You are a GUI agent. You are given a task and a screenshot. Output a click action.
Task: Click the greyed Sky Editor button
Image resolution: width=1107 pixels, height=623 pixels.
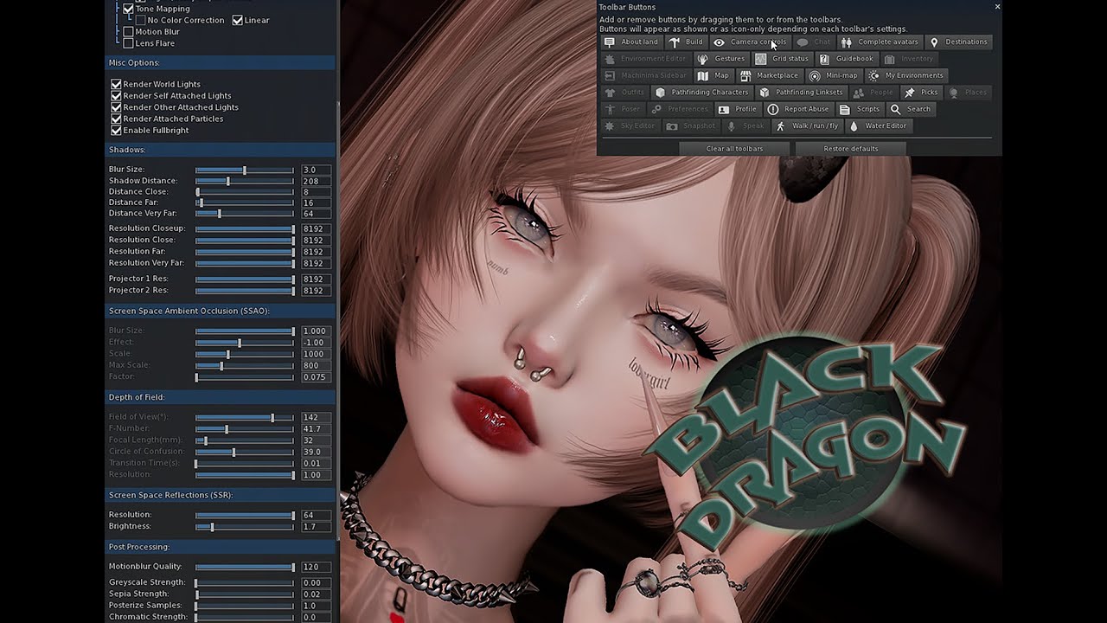click(630, 126)
